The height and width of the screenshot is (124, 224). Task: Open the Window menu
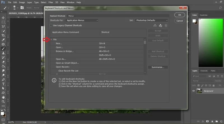click(x=71, y=2)
